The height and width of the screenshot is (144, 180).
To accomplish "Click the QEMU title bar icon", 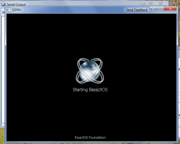I will 8,10.
